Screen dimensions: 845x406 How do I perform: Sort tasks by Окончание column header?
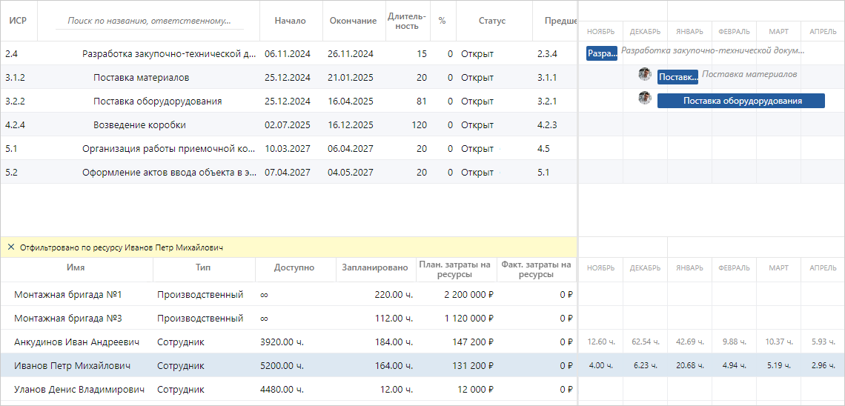pyautogui.click(x=353, y=21)
